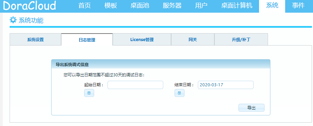Click the 结束日期 label

[184, 85]
